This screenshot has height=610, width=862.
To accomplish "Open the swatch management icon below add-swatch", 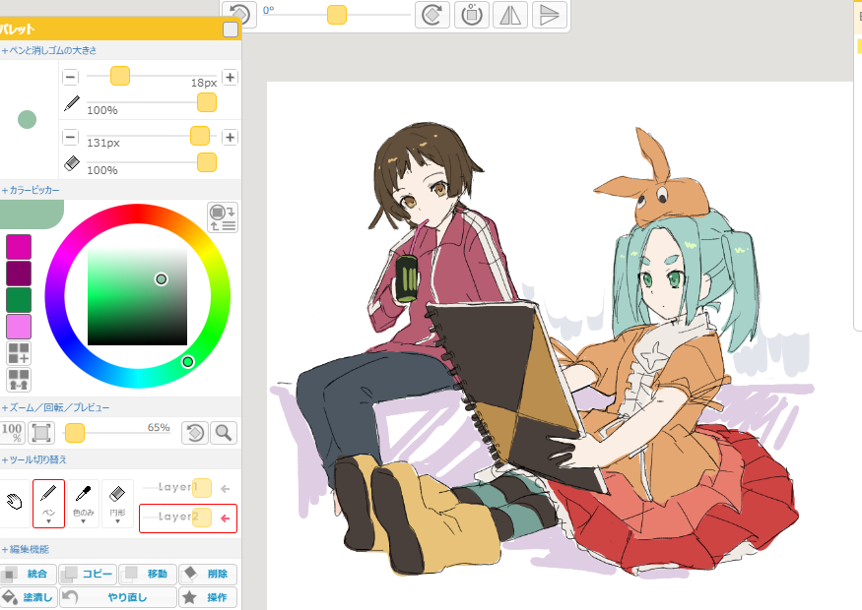I will (x=19, y=380).
